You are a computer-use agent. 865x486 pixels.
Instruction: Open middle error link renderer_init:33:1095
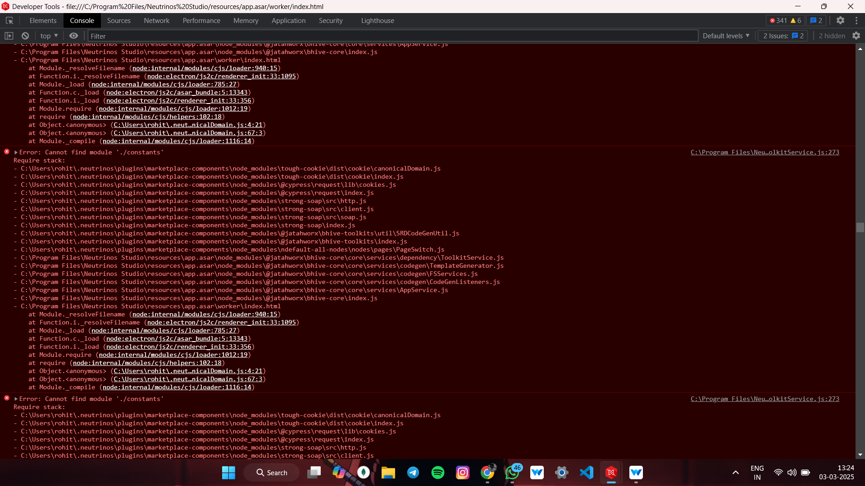(222, 323)
